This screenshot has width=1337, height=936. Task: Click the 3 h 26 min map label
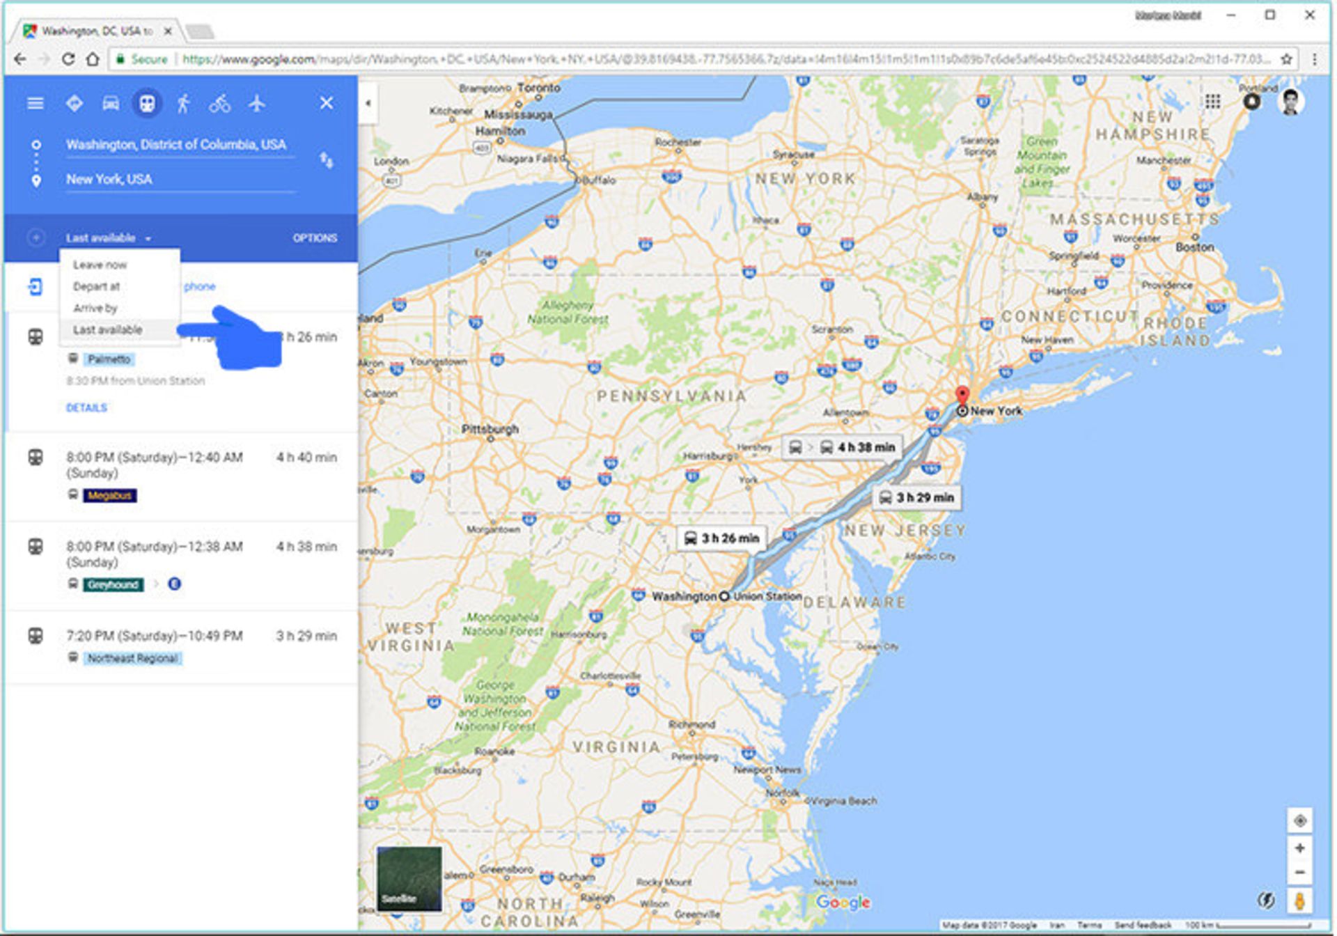(722, 538)
